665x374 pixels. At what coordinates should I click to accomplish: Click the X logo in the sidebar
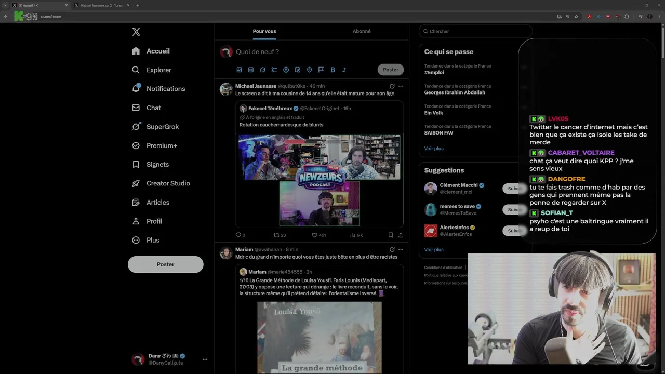click(136, 32)
